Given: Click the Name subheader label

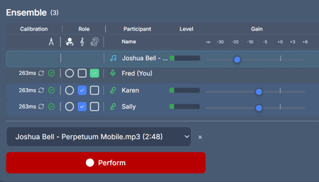Looking at the screenshot, I should [129, 42].
